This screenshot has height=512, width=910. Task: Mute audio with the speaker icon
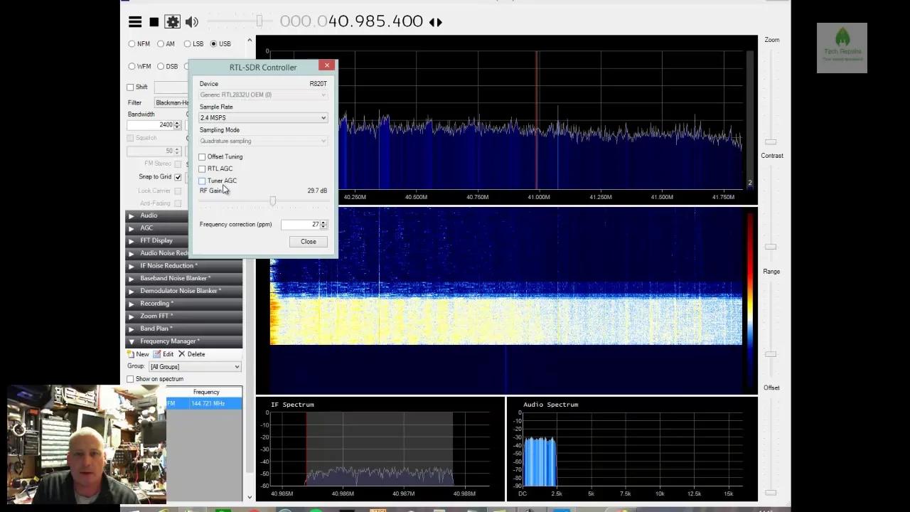(191, 21)
